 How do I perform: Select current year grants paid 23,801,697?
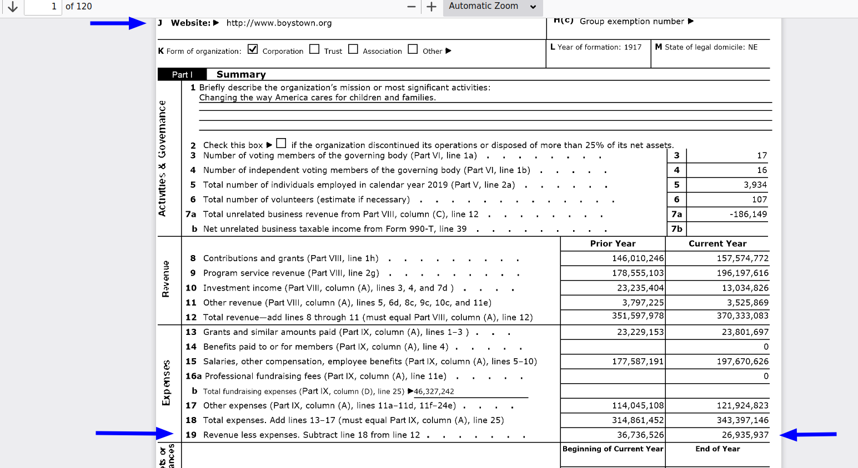pos(745,332)
